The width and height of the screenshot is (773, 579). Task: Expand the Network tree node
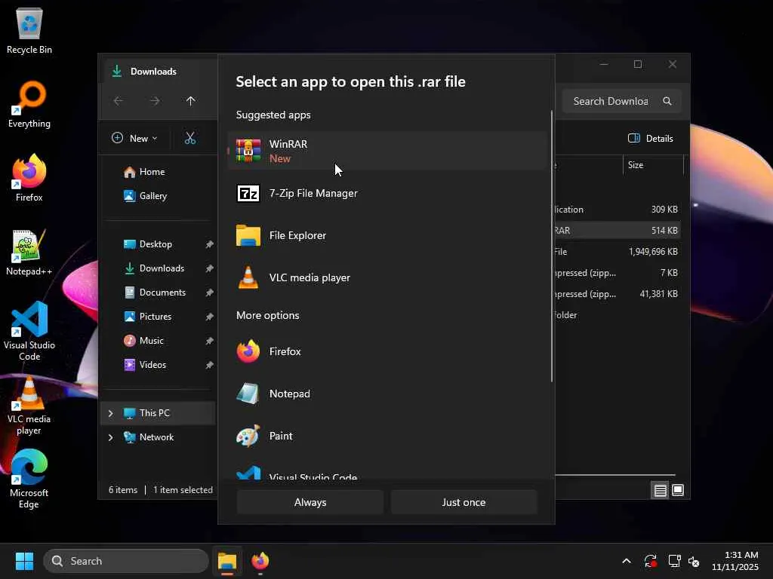110,437
